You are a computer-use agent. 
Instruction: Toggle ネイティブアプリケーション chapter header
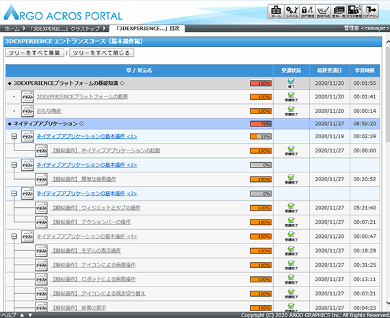point(46,124)
